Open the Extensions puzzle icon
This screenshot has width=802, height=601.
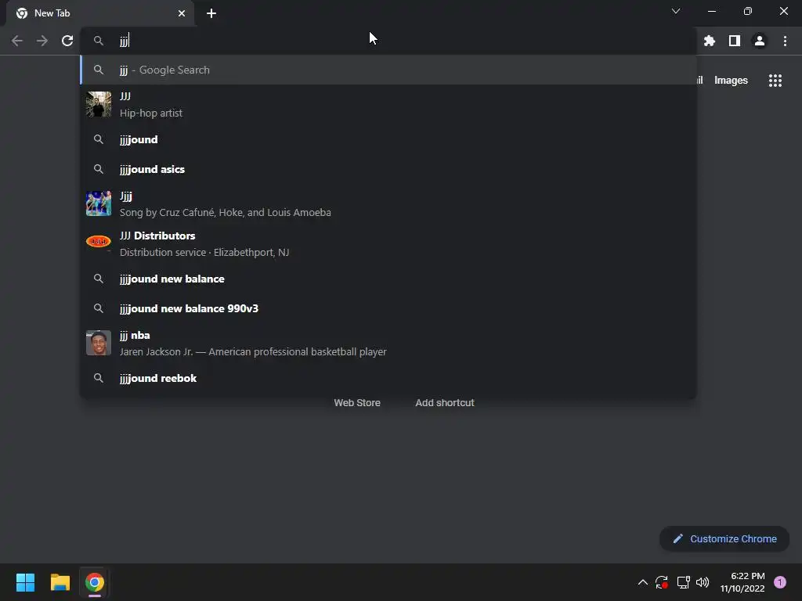pyautogui.click(x=710, y=41)
